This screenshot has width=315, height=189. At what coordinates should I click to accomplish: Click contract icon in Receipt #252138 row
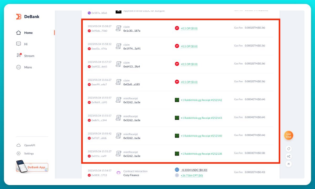click(118, 153)
